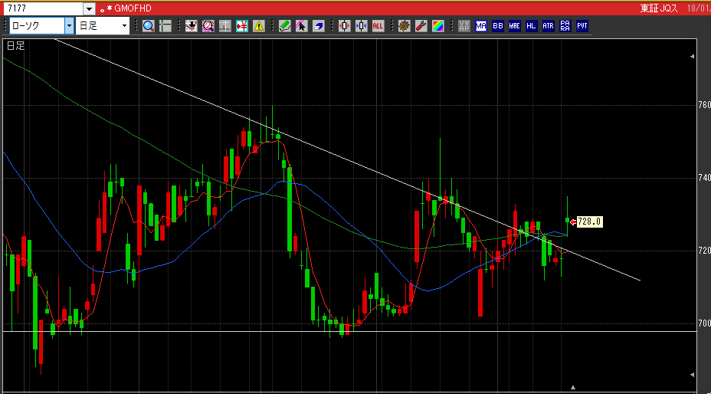711x394 pixels.
Task: Click the magnifying glass zoom icon
Action: (x=149, y=26)
